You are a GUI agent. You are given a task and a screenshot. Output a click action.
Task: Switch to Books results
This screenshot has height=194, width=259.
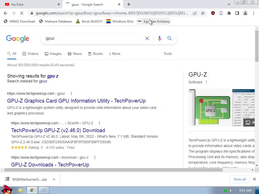pyautogui.click(x=95, y=54)
